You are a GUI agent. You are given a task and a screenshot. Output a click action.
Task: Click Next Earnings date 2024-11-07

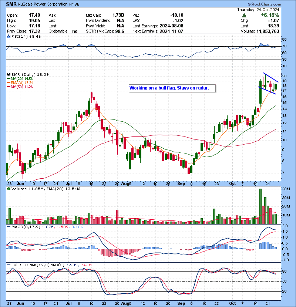171,31
